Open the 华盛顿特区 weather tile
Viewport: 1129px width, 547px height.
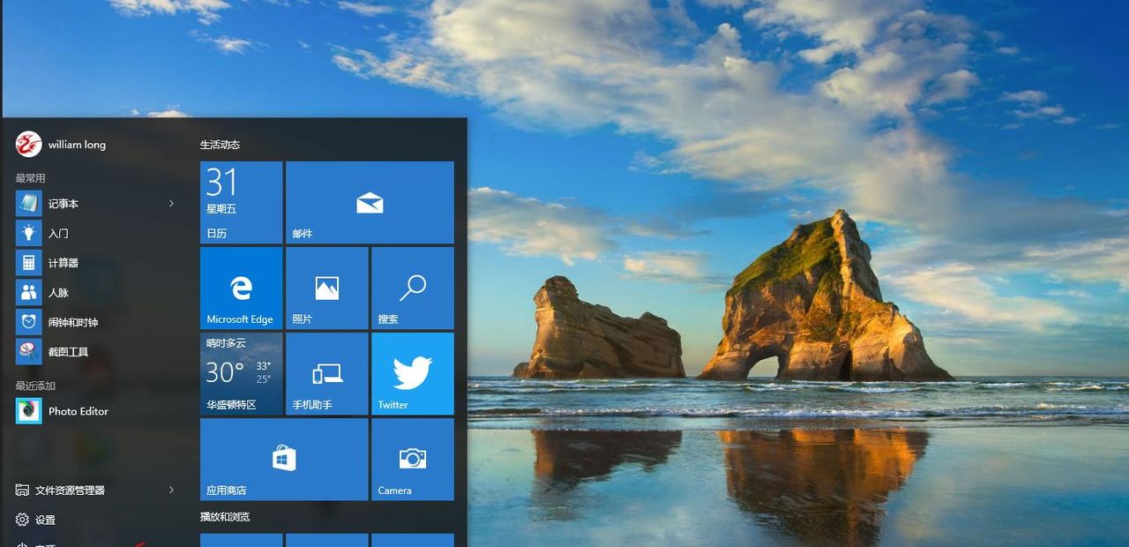coord(241,373)
